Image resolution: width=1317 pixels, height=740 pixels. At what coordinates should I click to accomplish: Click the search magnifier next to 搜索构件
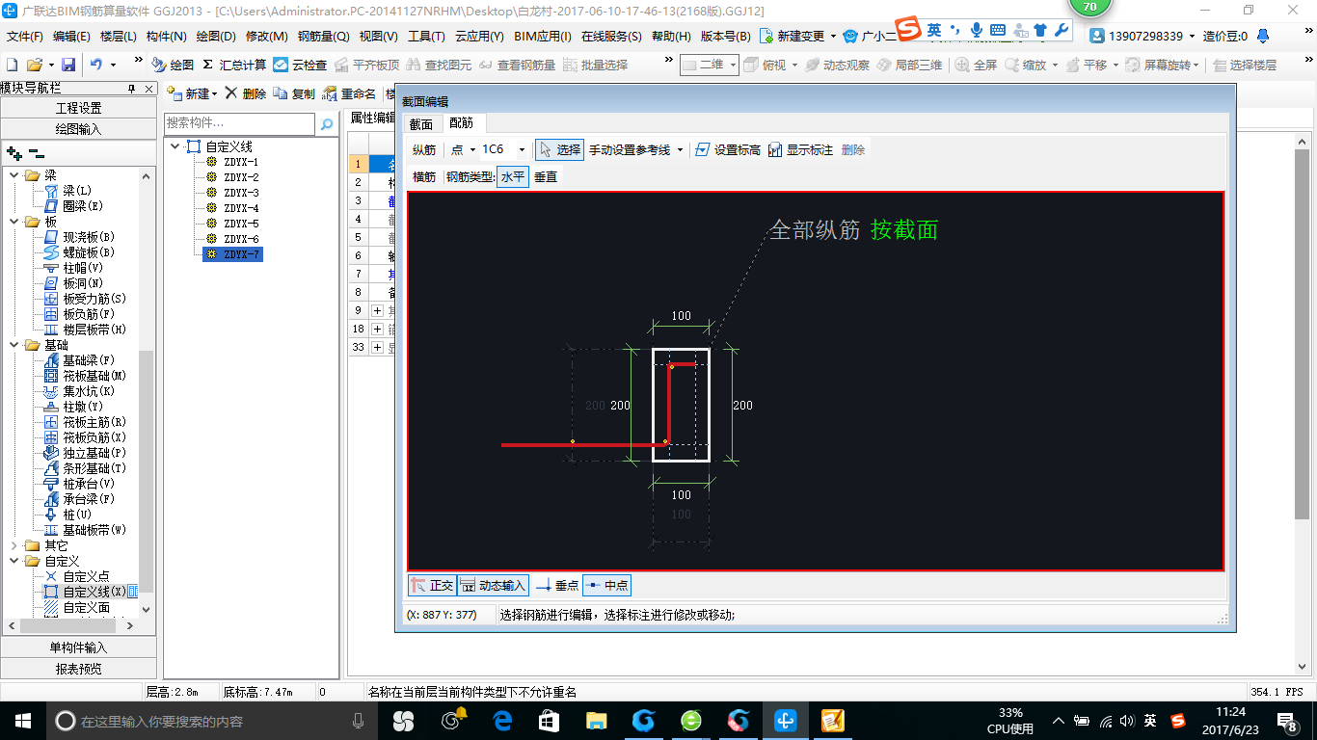click(x=327, y=123)
